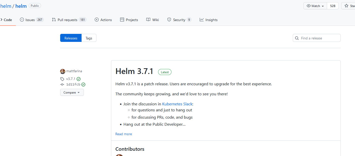The height and width of the screenshot is (156, 355).
Task: Click Read more to expand notes
Action: (124, 134)
